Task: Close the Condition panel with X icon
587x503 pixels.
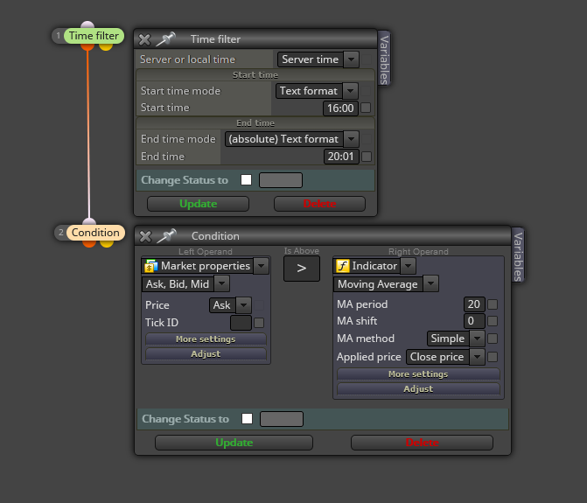Action: [145, 236]
